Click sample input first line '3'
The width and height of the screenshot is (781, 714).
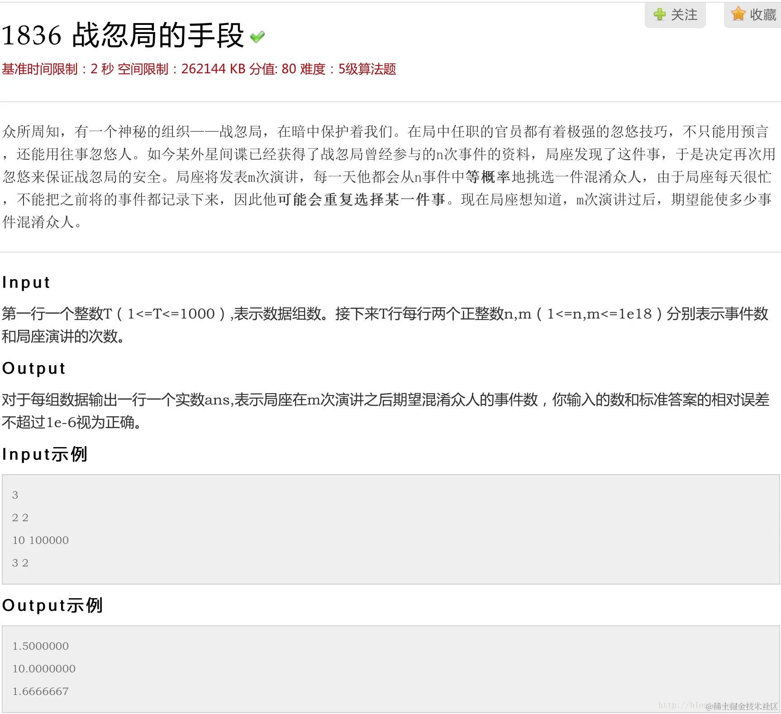[x=15, y=495]
